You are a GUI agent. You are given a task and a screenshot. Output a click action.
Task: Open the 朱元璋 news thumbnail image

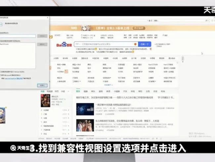coord(85,125)
